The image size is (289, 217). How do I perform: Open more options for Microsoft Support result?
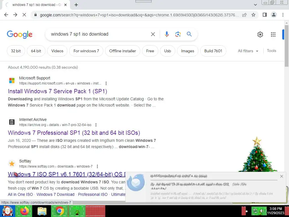106,83
